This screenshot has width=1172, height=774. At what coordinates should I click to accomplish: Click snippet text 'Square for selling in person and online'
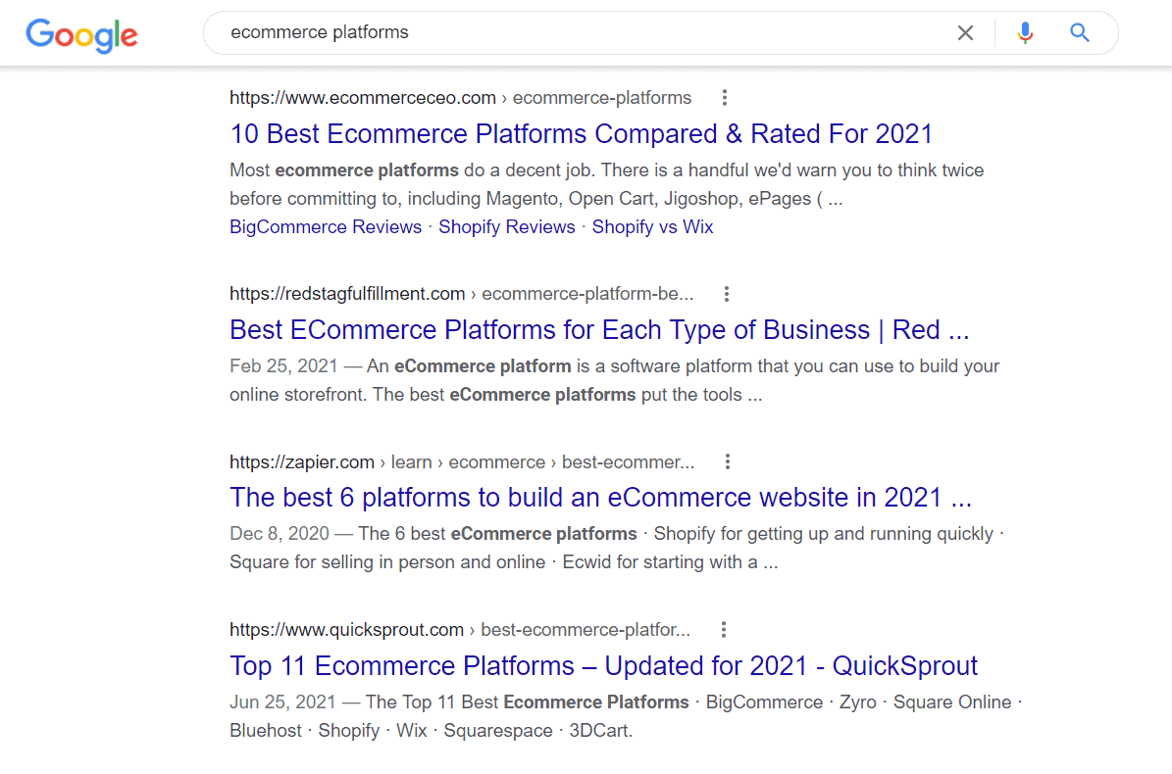(x=387, y=562)
